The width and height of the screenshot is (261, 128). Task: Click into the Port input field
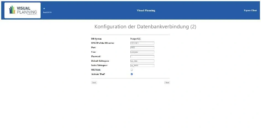coord(142,48)
